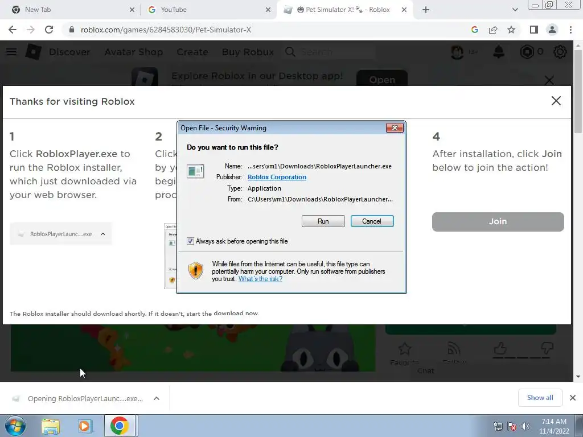
Task: Open the Roblox settings gear
Action: tap(560, 52)
